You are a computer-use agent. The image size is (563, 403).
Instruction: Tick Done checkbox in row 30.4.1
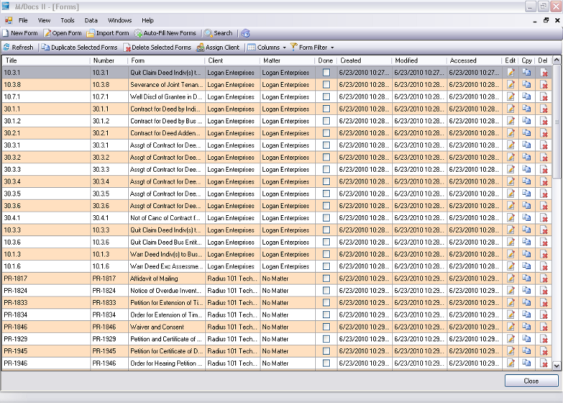[x=326, y=218]
